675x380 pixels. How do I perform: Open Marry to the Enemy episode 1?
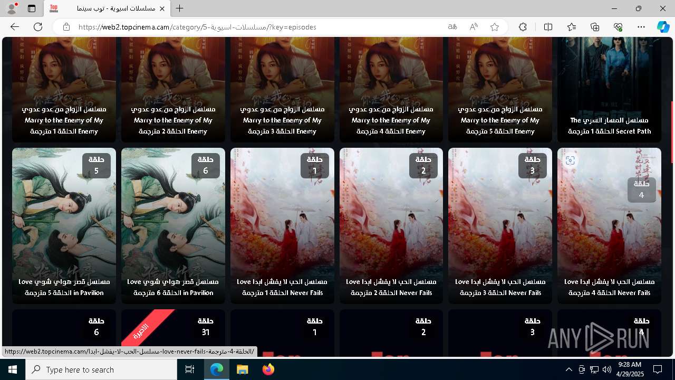pos(64,90)
